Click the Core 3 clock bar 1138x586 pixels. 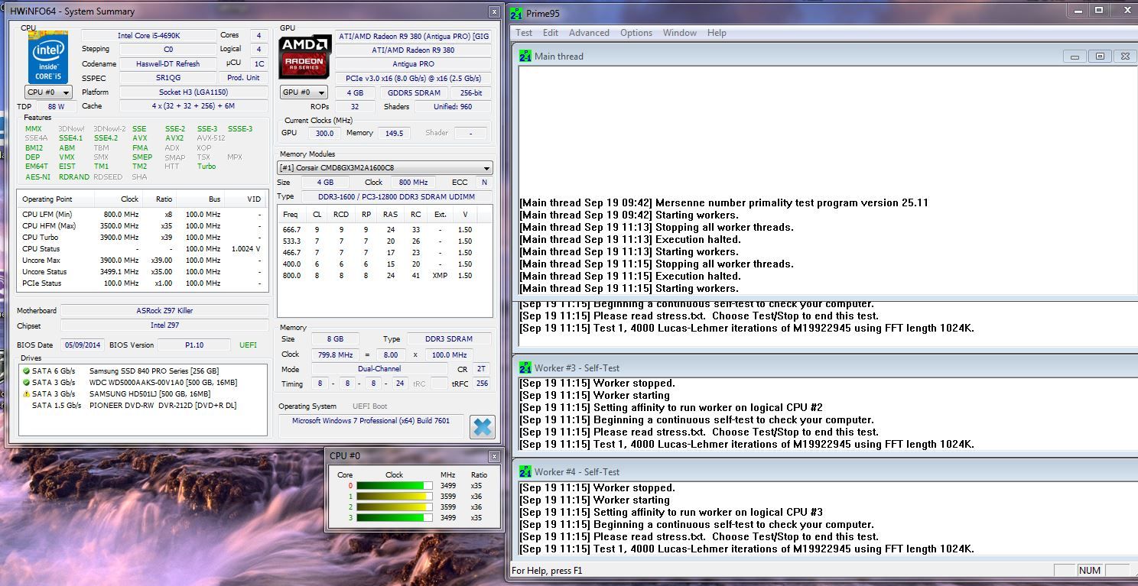tap(394, 518)
